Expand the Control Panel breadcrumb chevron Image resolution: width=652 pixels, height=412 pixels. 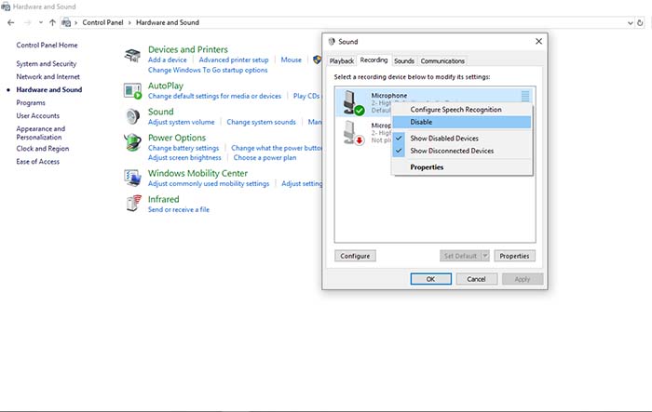coord(131,21)
